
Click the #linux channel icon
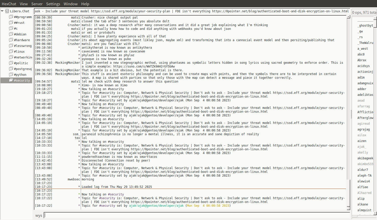[x=11, y=51]
